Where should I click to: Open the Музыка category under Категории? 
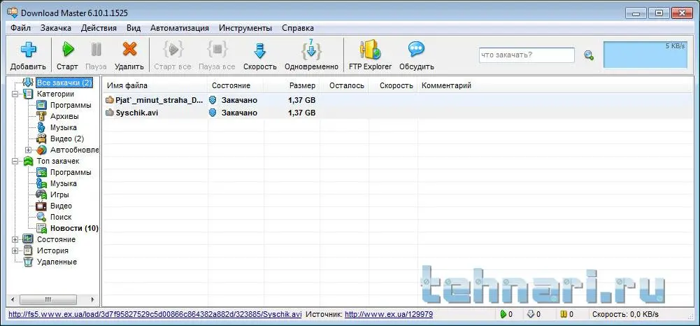(x=63, y=127)
